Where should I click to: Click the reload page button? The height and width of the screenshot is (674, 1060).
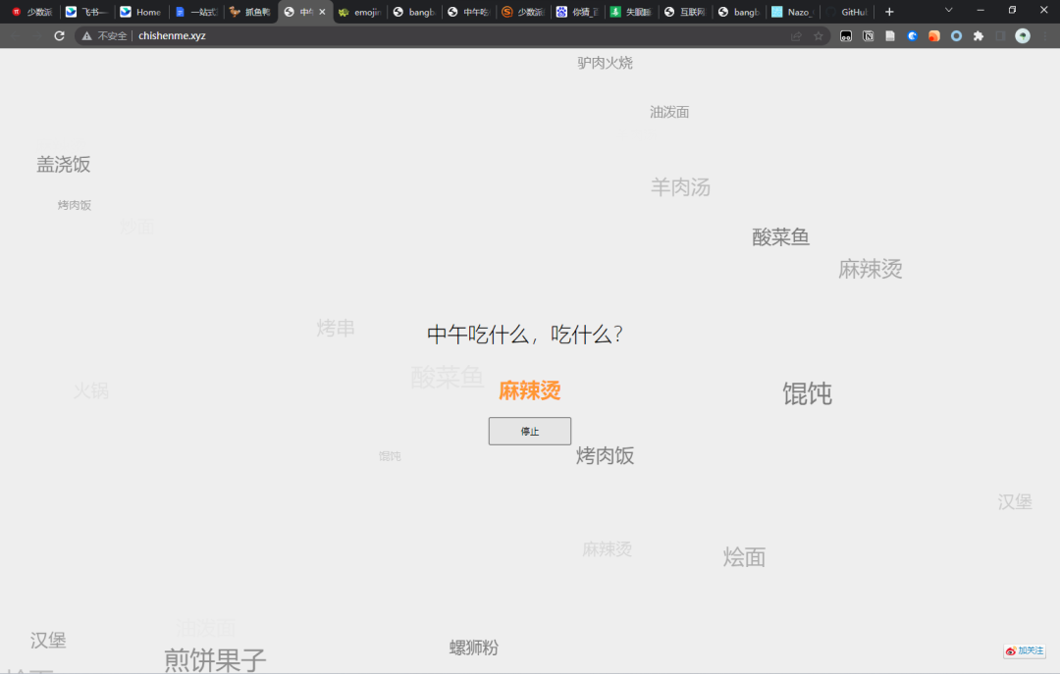tap(59, 35)
